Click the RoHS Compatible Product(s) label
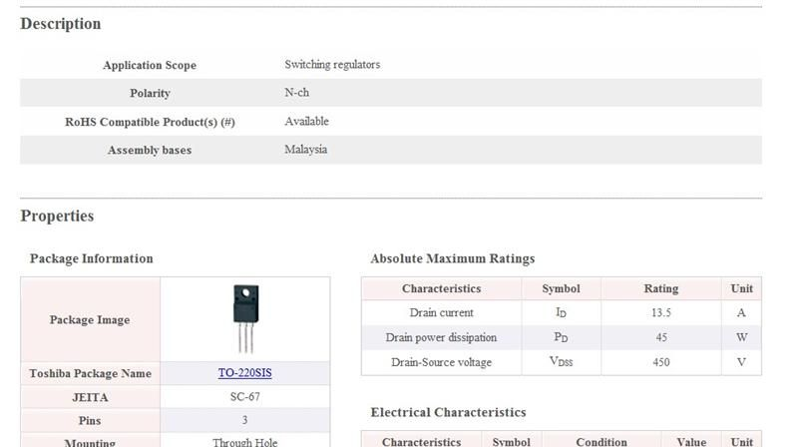This screenshot has height=447, width=798. 150,122
